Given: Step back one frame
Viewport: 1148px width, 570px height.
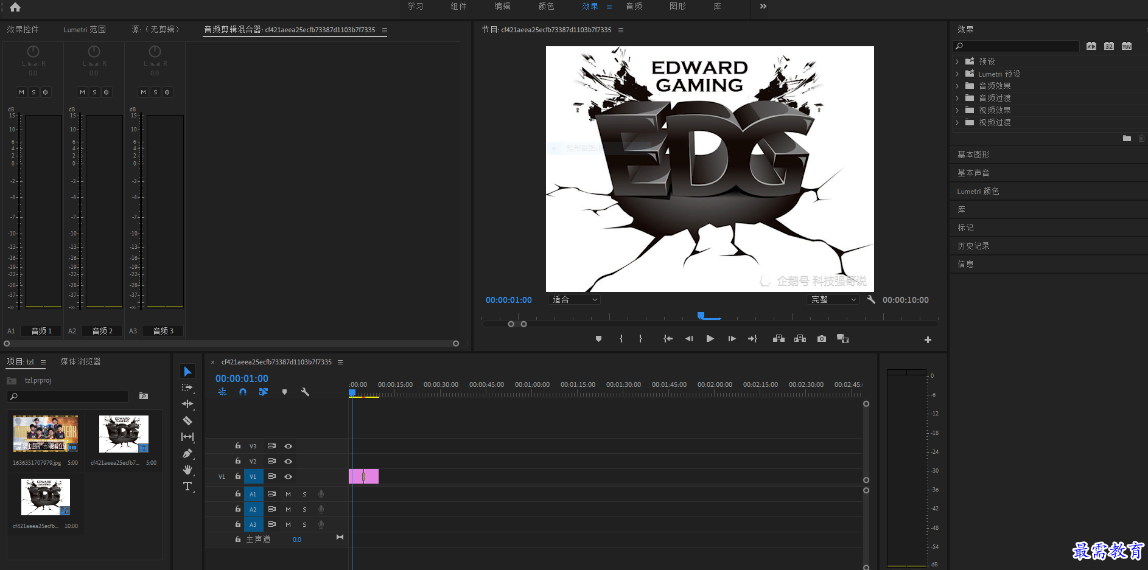Looking at the screenshot, I should click(x=689, y=339).
